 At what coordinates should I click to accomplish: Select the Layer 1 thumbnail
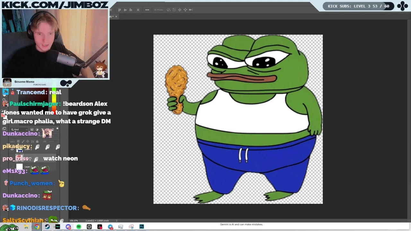click(20, 158)
